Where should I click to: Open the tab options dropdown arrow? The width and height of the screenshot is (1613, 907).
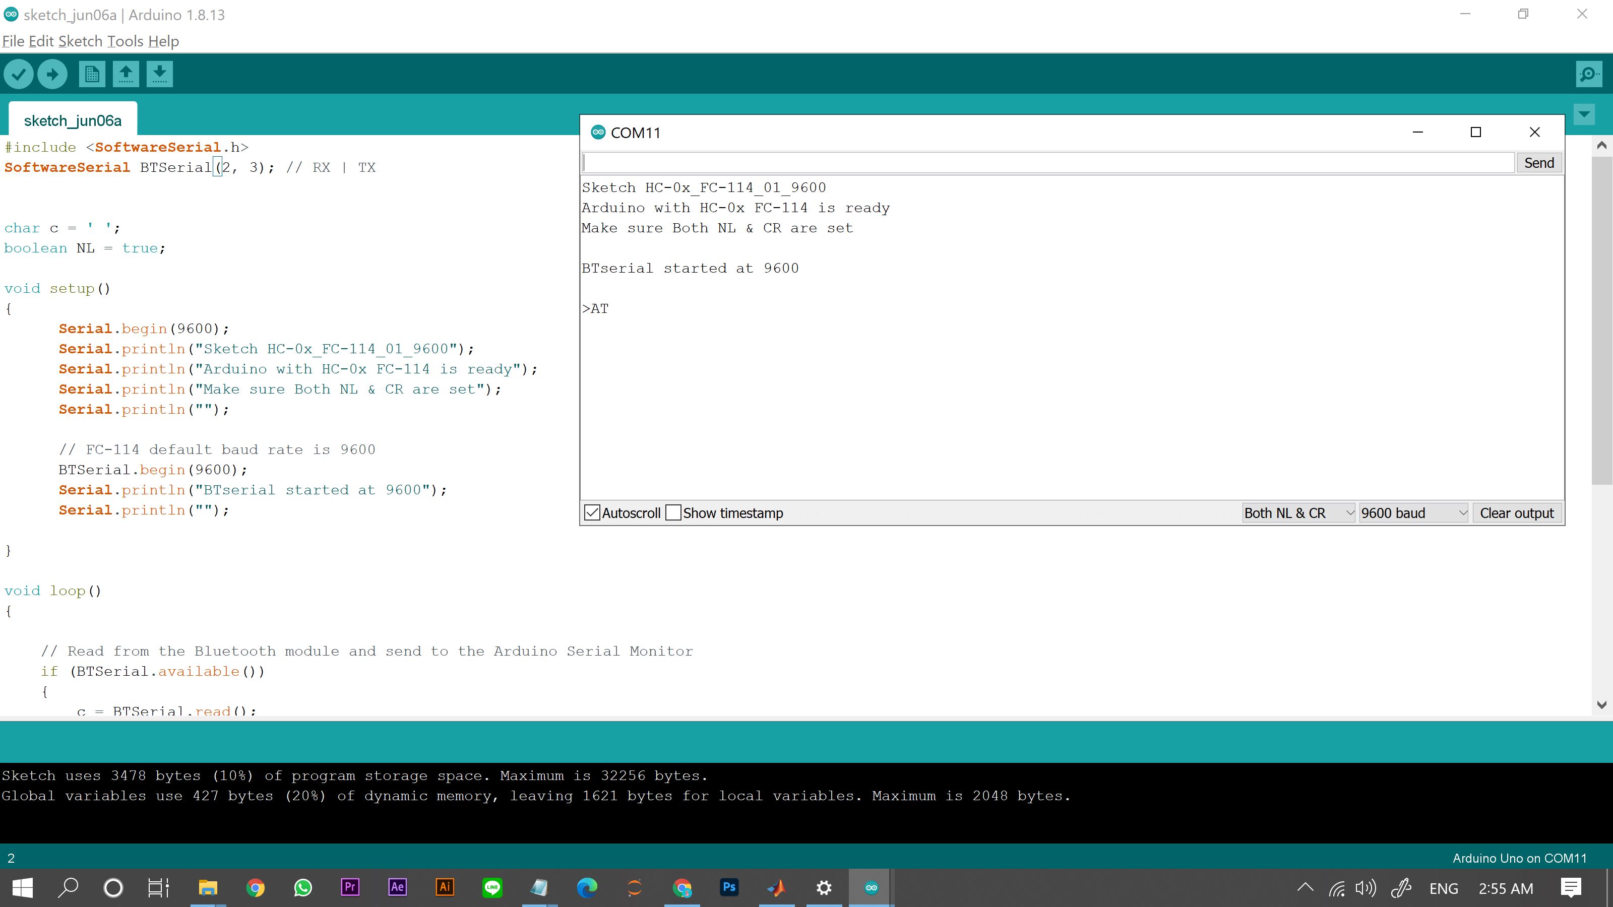coord(1584,114)
